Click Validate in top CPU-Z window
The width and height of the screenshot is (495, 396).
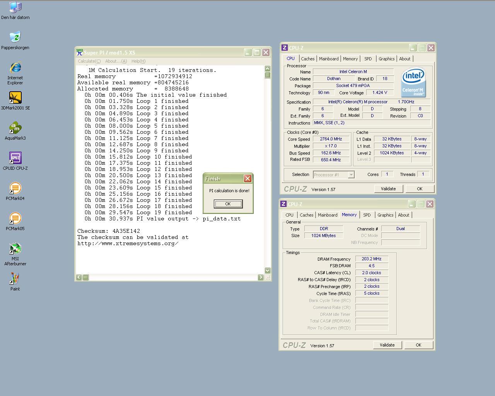pos(388,189)
